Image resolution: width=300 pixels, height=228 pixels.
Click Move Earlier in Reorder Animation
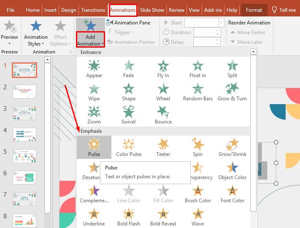[248, 32]
